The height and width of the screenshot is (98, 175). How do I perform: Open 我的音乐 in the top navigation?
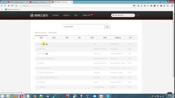66,15
